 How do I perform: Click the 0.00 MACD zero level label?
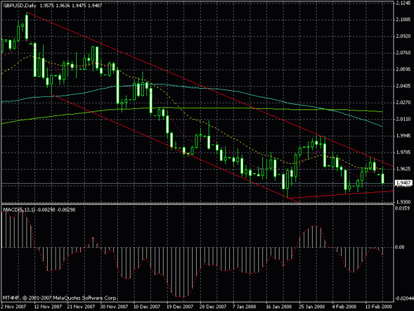pos(399,247)
